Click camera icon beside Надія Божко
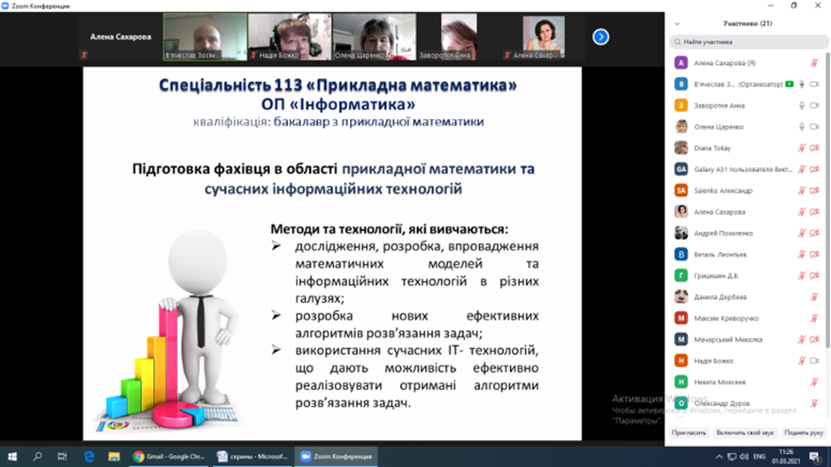 coord(814,361)
